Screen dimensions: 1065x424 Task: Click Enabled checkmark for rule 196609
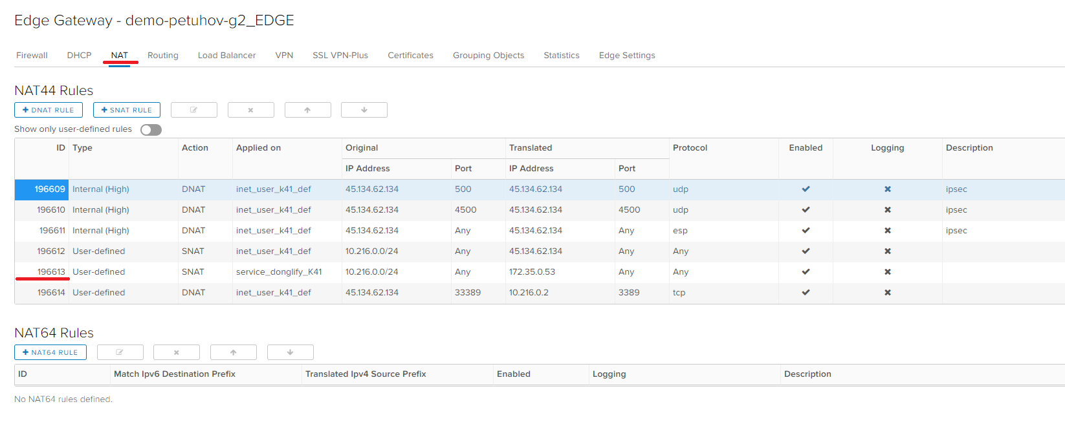(806, 189)
